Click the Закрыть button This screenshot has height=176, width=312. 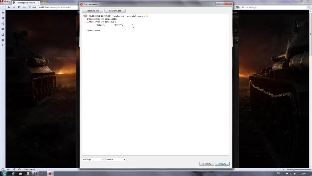[x=222, y=164]
